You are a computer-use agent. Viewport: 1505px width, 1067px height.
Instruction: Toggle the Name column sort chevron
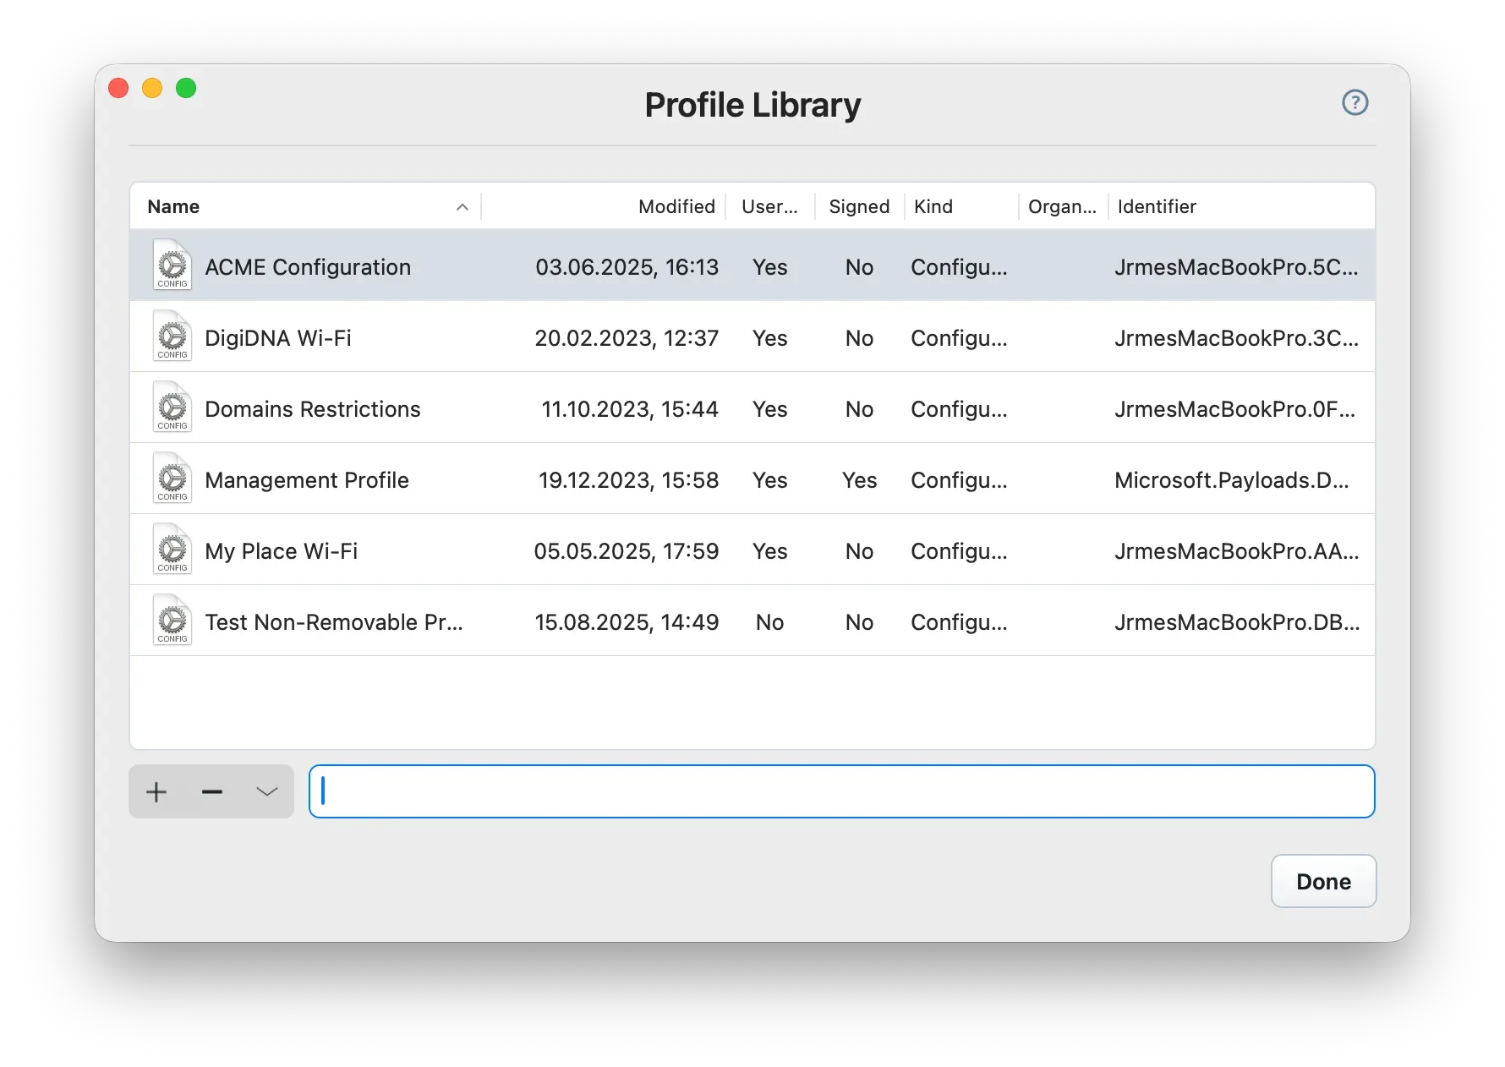coord(462,206)
